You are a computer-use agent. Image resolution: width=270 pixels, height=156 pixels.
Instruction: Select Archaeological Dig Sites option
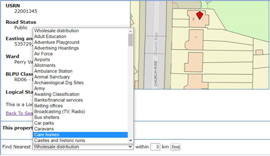[x=80, y=83]
